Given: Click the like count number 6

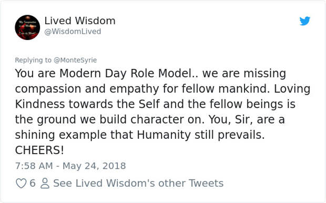Looking at the screenshot, I should 33,183.
